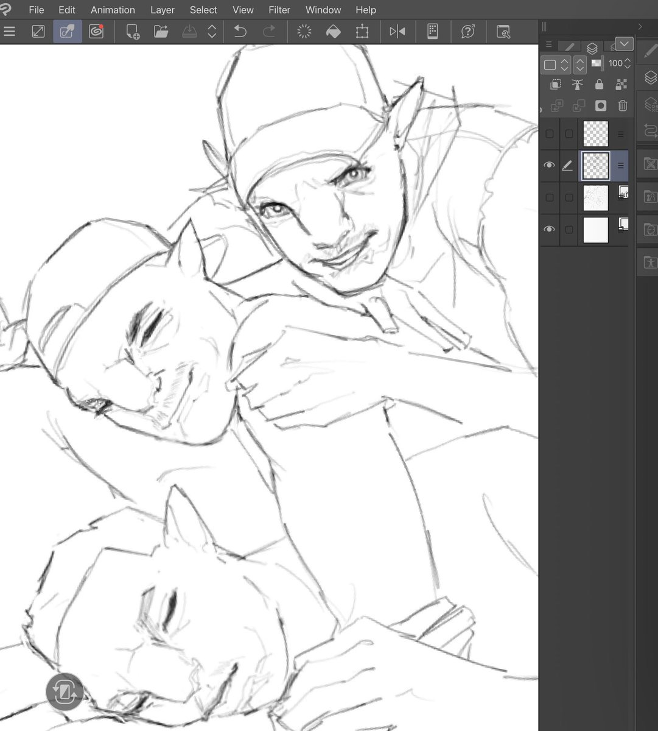Activate the Scale/Rotate transform icon
658x731 pixels.
coord(362,32)
